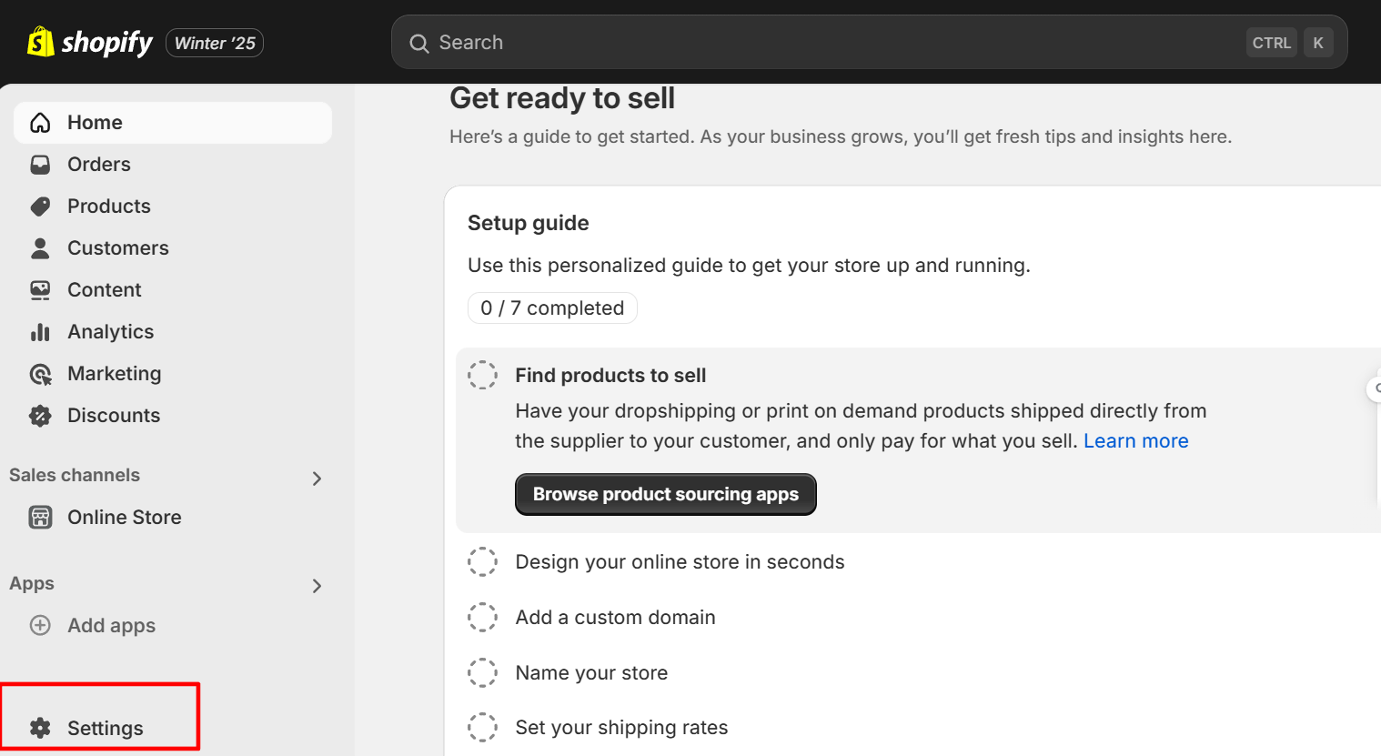Go to the Home menu item
The image size is (1381, 756).
coord(95,123)
